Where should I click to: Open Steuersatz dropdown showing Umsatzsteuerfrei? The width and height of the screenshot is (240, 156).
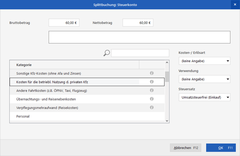pyautogui.click(x=204, y=97)
